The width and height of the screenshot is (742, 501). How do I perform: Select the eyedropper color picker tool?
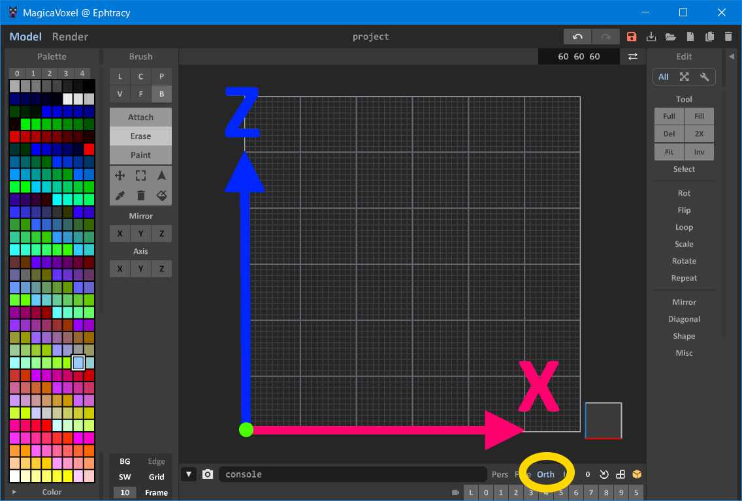(x=120, y=195)
